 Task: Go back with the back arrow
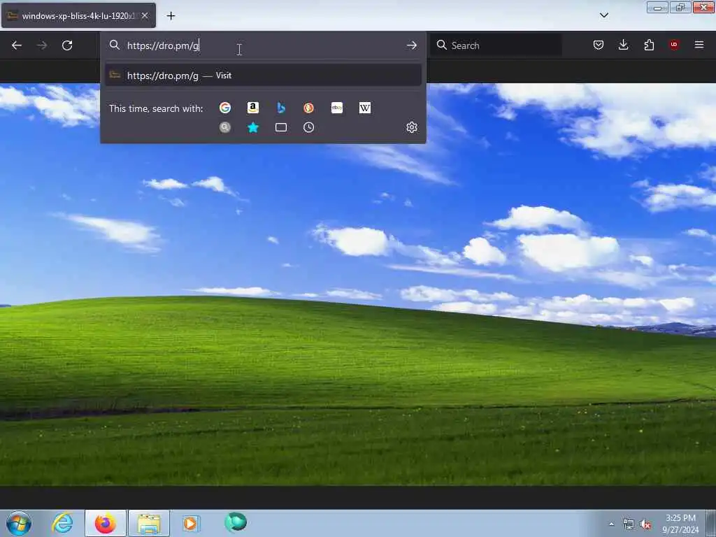point(17,45)
